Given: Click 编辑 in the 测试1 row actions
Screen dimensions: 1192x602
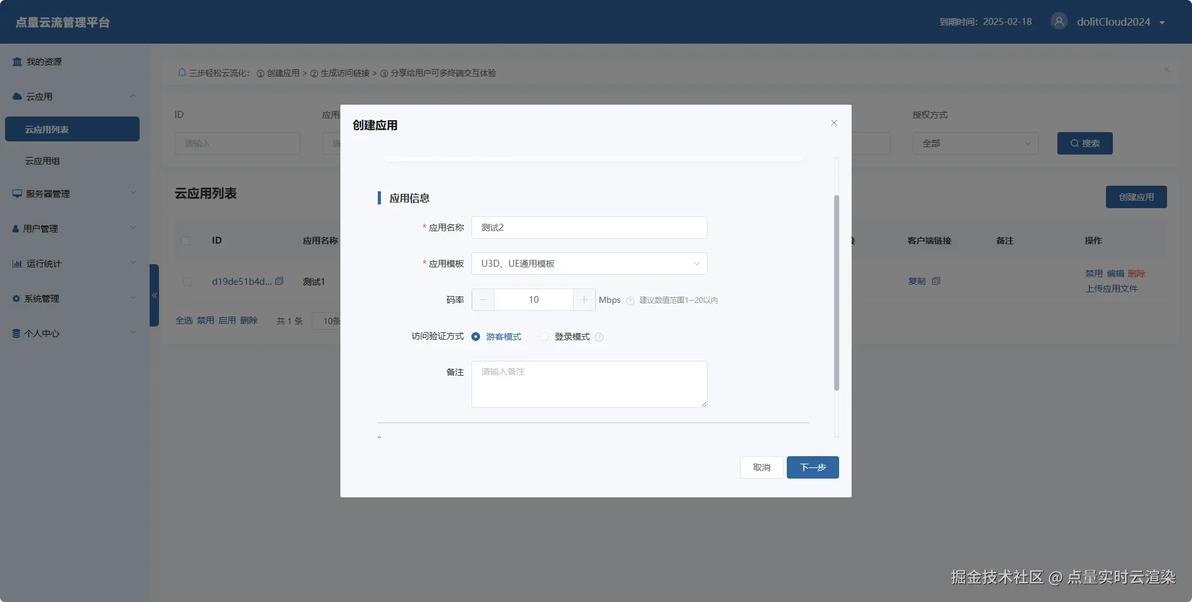Looking at the screenshot, I should pos(1115,274).
